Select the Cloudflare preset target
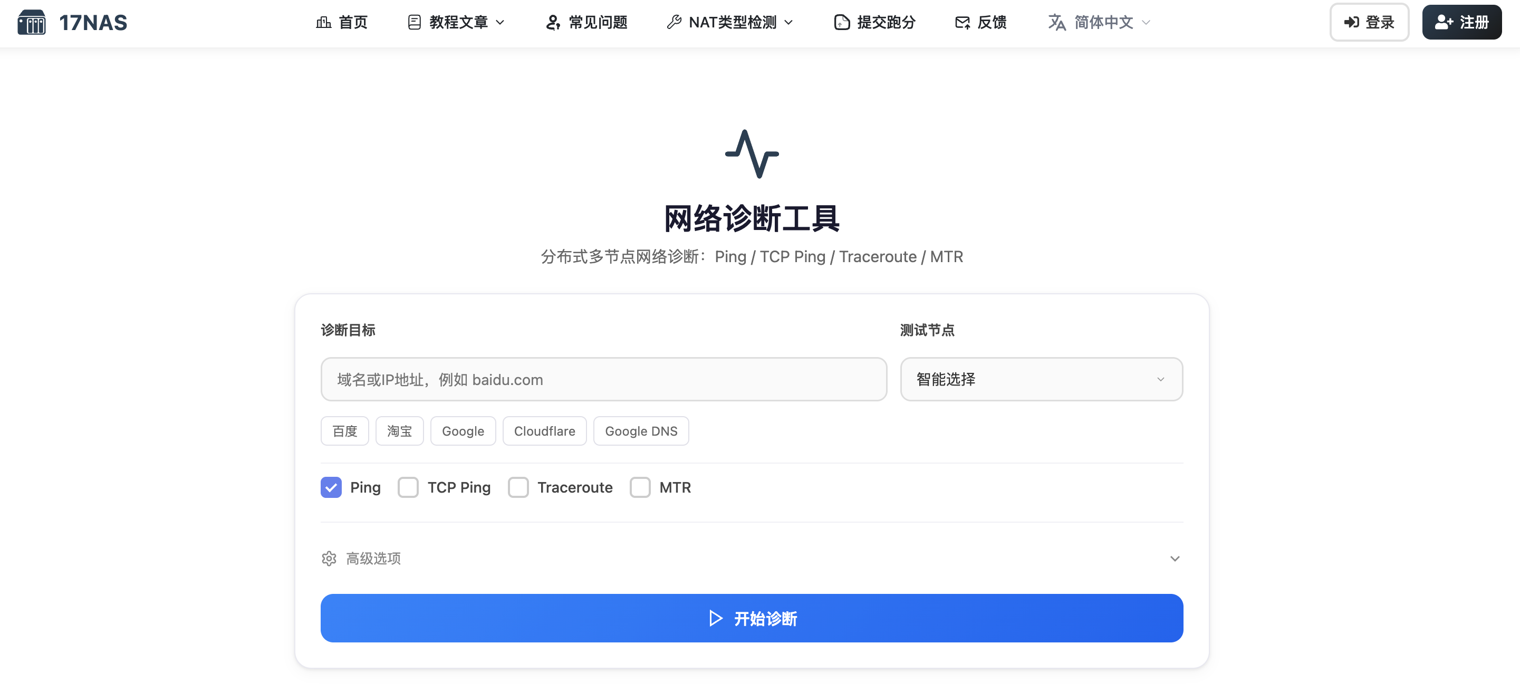The height and width of the screenshot is (692, 1520). tap(544, 431)
